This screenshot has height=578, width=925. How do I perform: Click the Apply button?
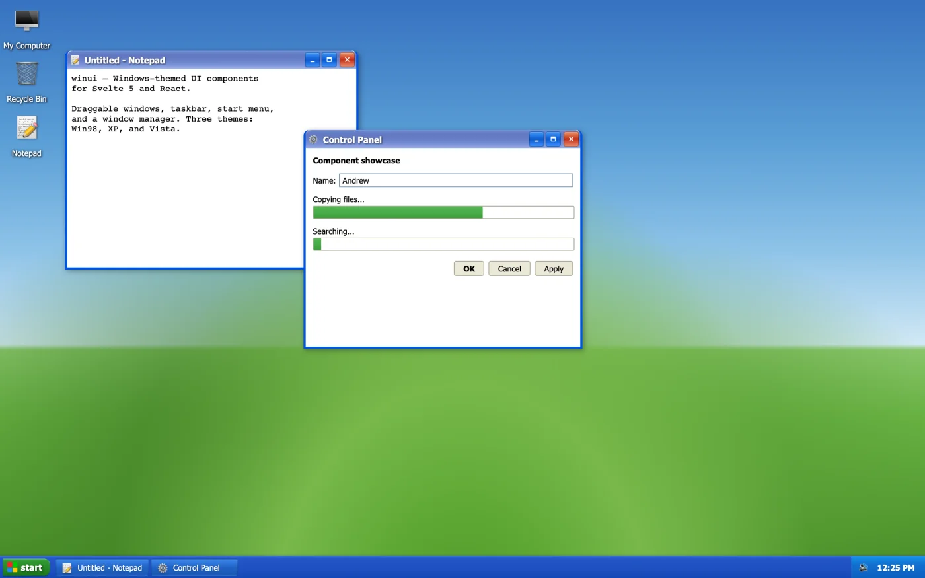click(554, 269)
